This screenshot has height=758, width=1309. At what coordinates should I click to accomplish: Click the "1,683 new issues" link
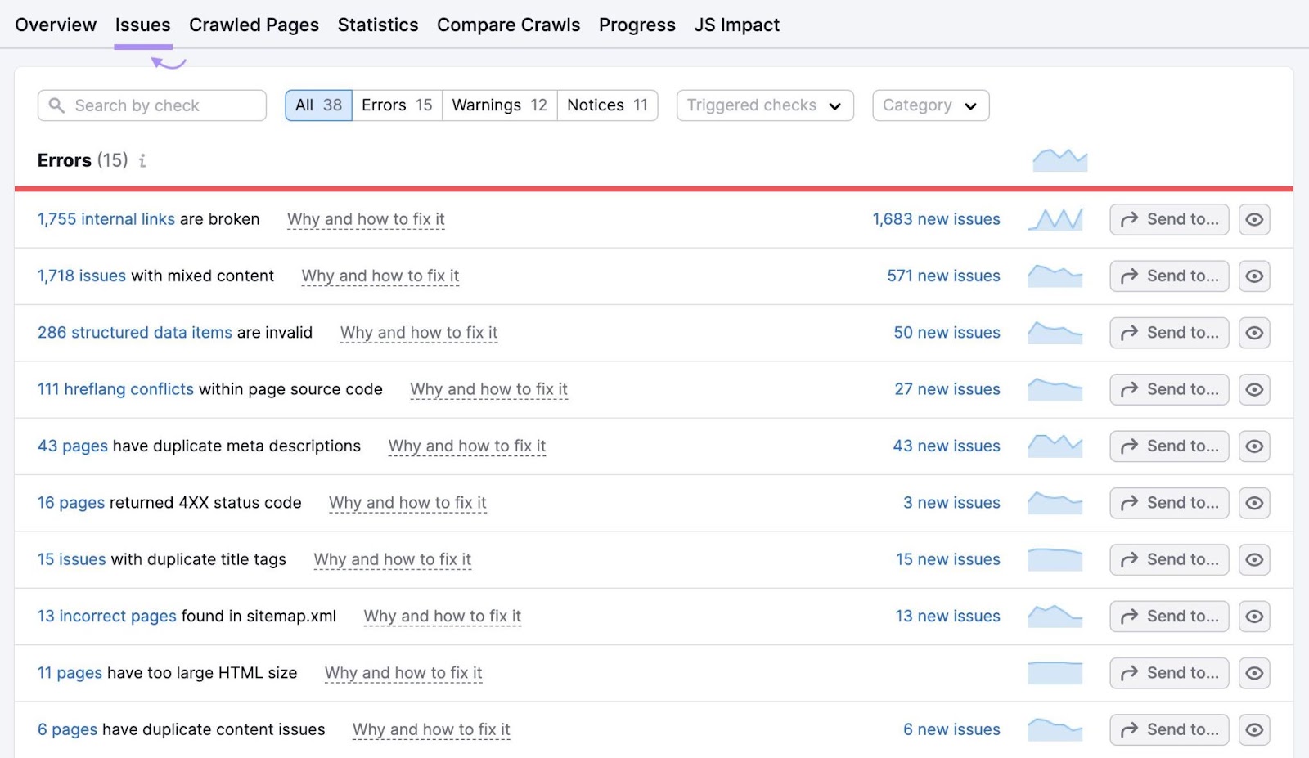[x=935, y=219]
